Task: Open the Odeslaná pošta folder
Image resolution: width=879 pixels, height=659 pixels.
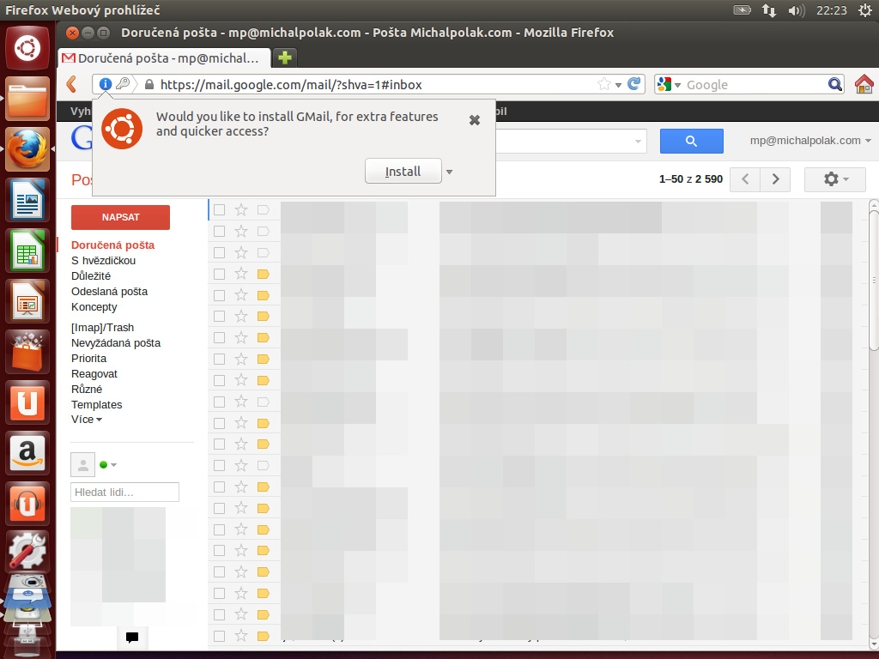Action: point(109,292)
